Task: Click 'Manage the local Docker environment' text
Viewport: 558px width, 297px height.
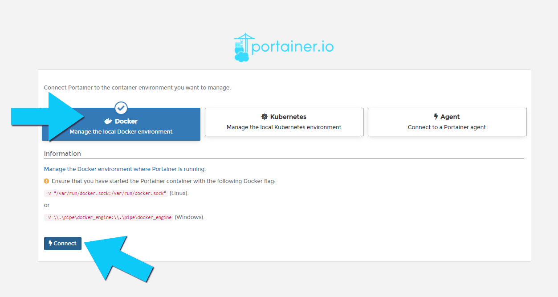Action: (121, 132)
